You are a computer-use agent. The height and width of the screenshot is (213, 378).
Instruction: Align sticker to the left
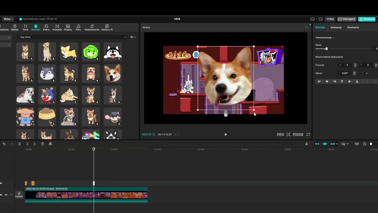tap(319, 81)
